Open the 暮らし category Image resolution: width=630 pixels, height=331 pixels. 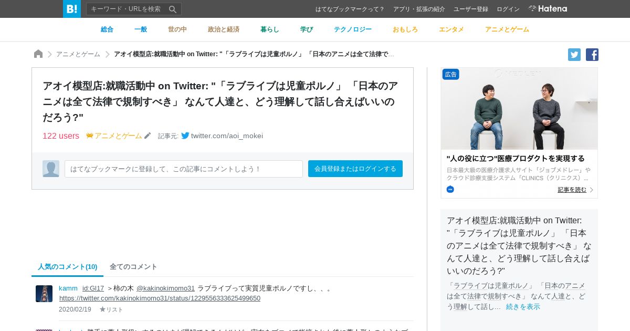tap(270, 29)
